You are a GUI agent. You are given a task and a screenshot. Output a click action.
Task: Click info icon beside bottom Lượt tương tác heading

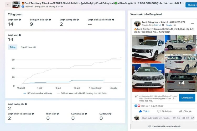26,104
